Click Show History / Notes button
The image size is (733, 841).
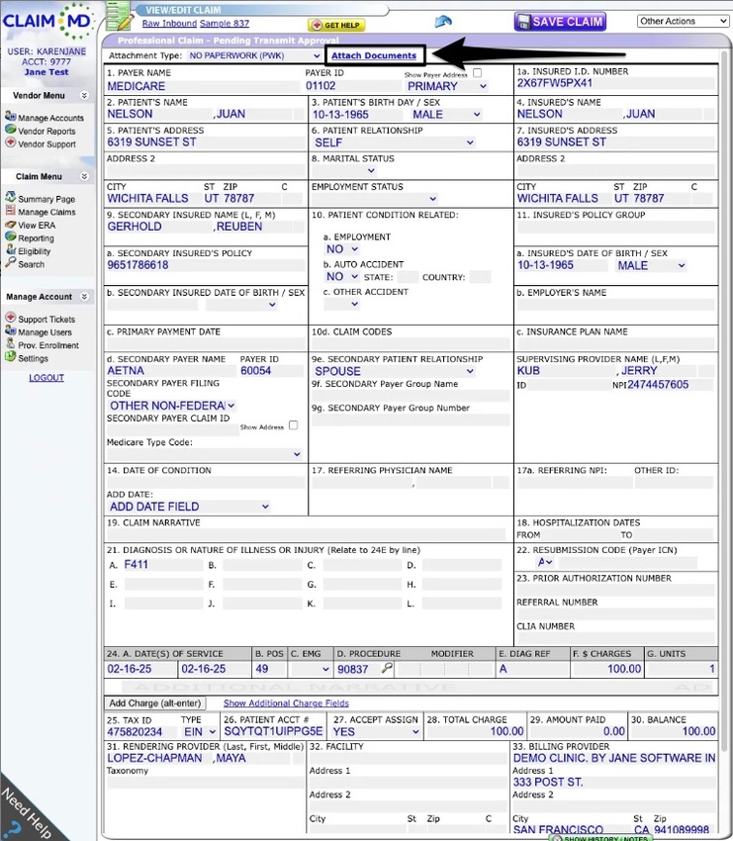coord(601,838)
